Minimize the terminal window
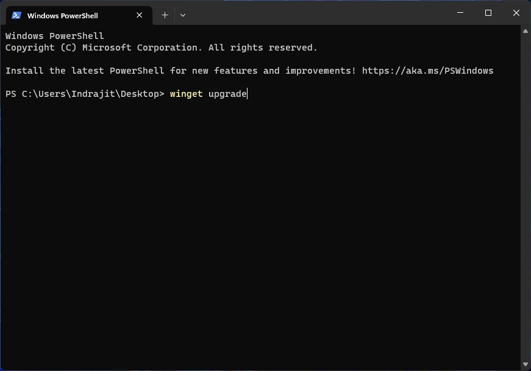Image resolution: width=531 pixels, height=371 pixels. (460, 13)
